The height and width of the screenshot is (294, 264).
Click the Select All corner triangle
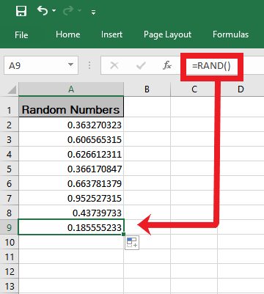point(12,89)
